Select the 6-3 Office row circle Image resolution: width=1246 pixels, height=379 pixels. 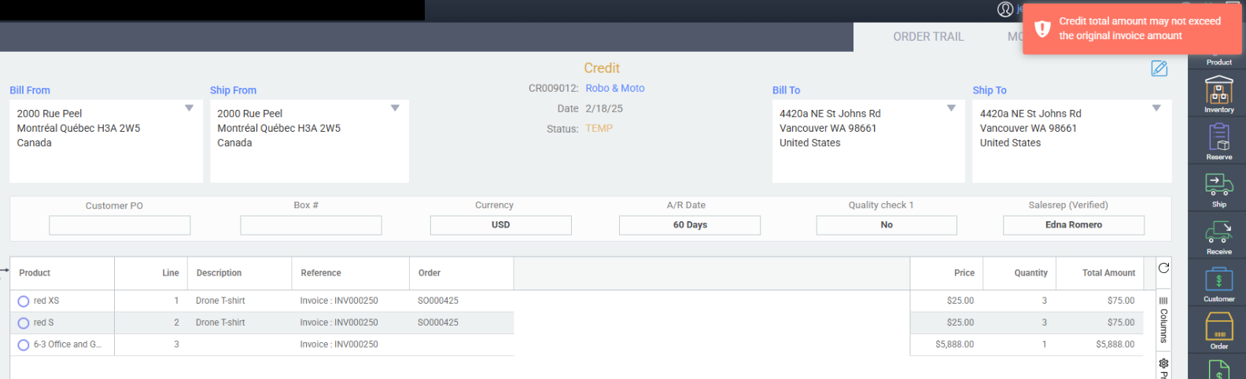24,345
